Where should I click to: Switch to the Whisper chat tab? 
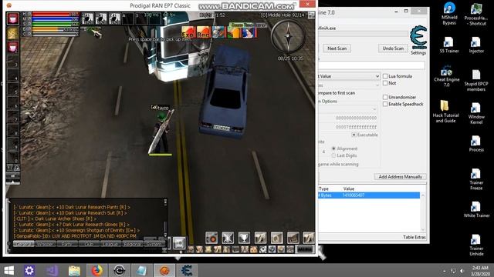pyautogui.click(x=46, y=244)
